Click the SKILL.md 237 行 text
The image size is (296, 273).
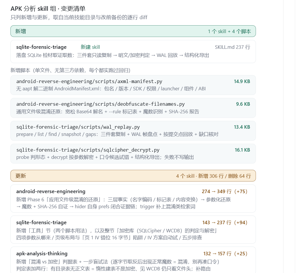pos(232,47)
